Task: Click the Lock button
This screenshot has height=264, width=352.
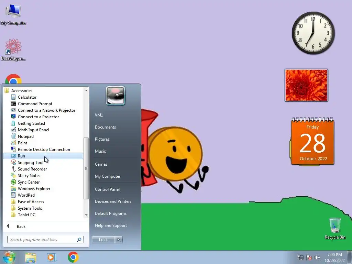Action: point(103,240)
